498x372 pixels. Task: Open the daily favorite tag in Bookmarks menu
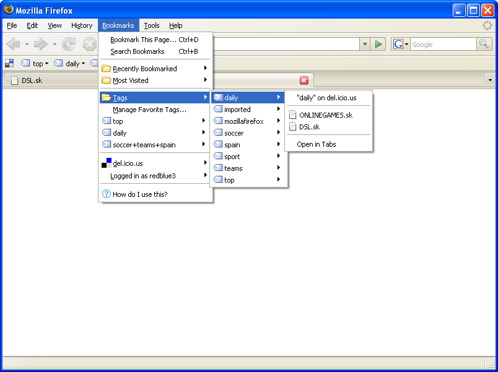pos(155,133)
